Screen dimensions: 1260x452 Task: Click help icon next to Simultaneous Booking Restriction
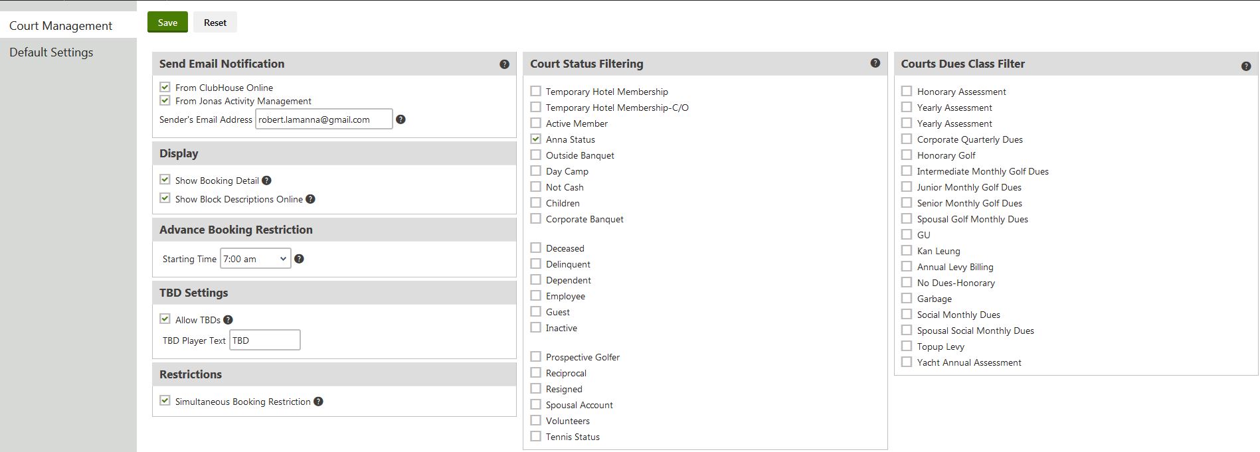pyautogui.click(x=318, y=402)
